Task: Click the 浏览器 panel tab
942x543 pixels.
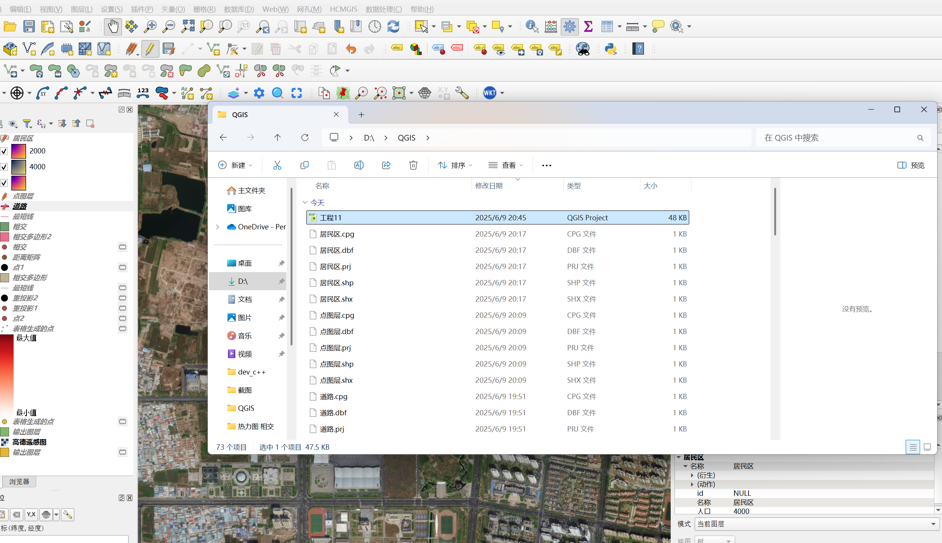Action: (19, 481)
